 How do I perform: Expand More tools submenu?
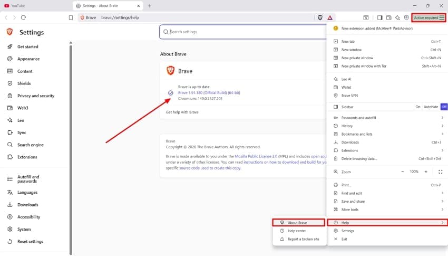[x=387, y=210]
